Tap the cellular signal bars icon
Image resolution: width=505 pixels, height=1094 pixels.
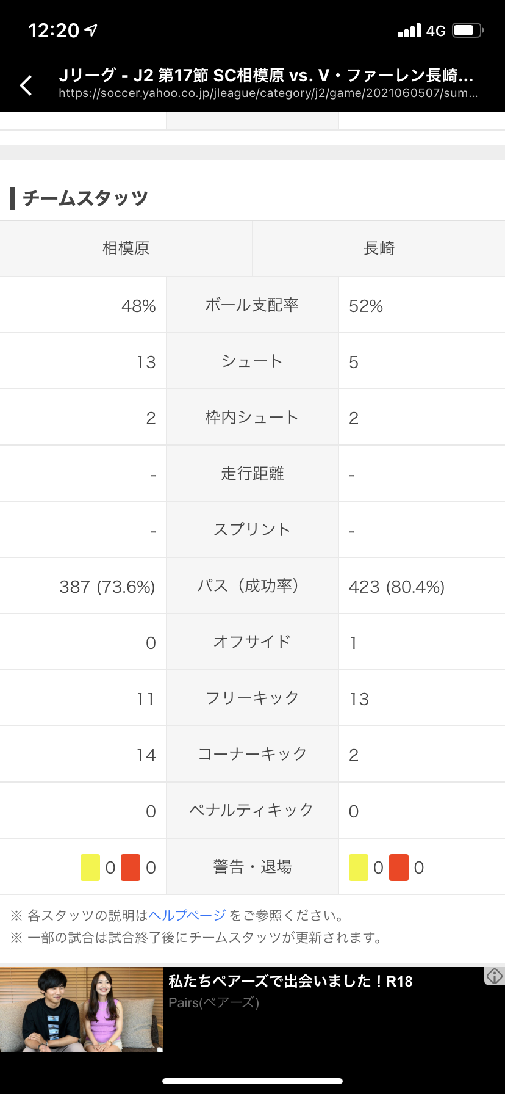coord(409,31)
